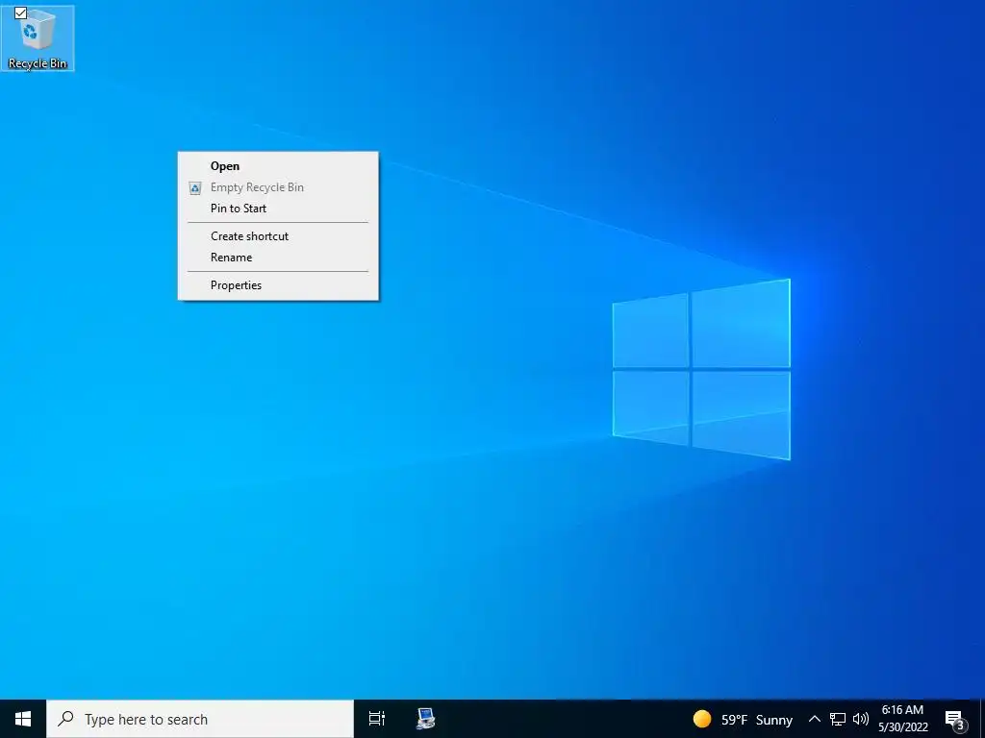
Task: Toggle the Recycle Bin selection checkbox
Action: click(20, 12)
